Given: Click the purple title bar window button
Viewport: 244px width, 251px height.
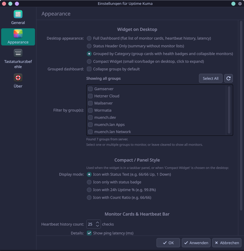Looking at the screenshot, I should coord(17,4).
